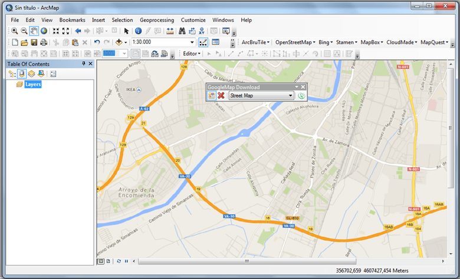Open the Customize menu
Image resolution: width=460 pixels, height=279 pixels.
coord(193,20)
